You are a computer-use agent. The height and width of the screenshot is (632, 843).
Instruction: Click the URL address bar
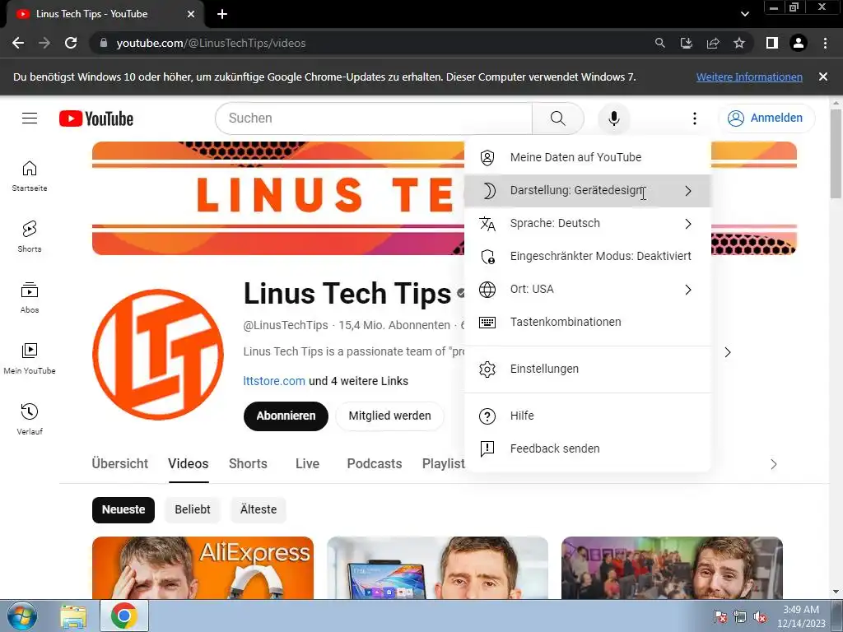pyautogui.click(x=371, y=43)
